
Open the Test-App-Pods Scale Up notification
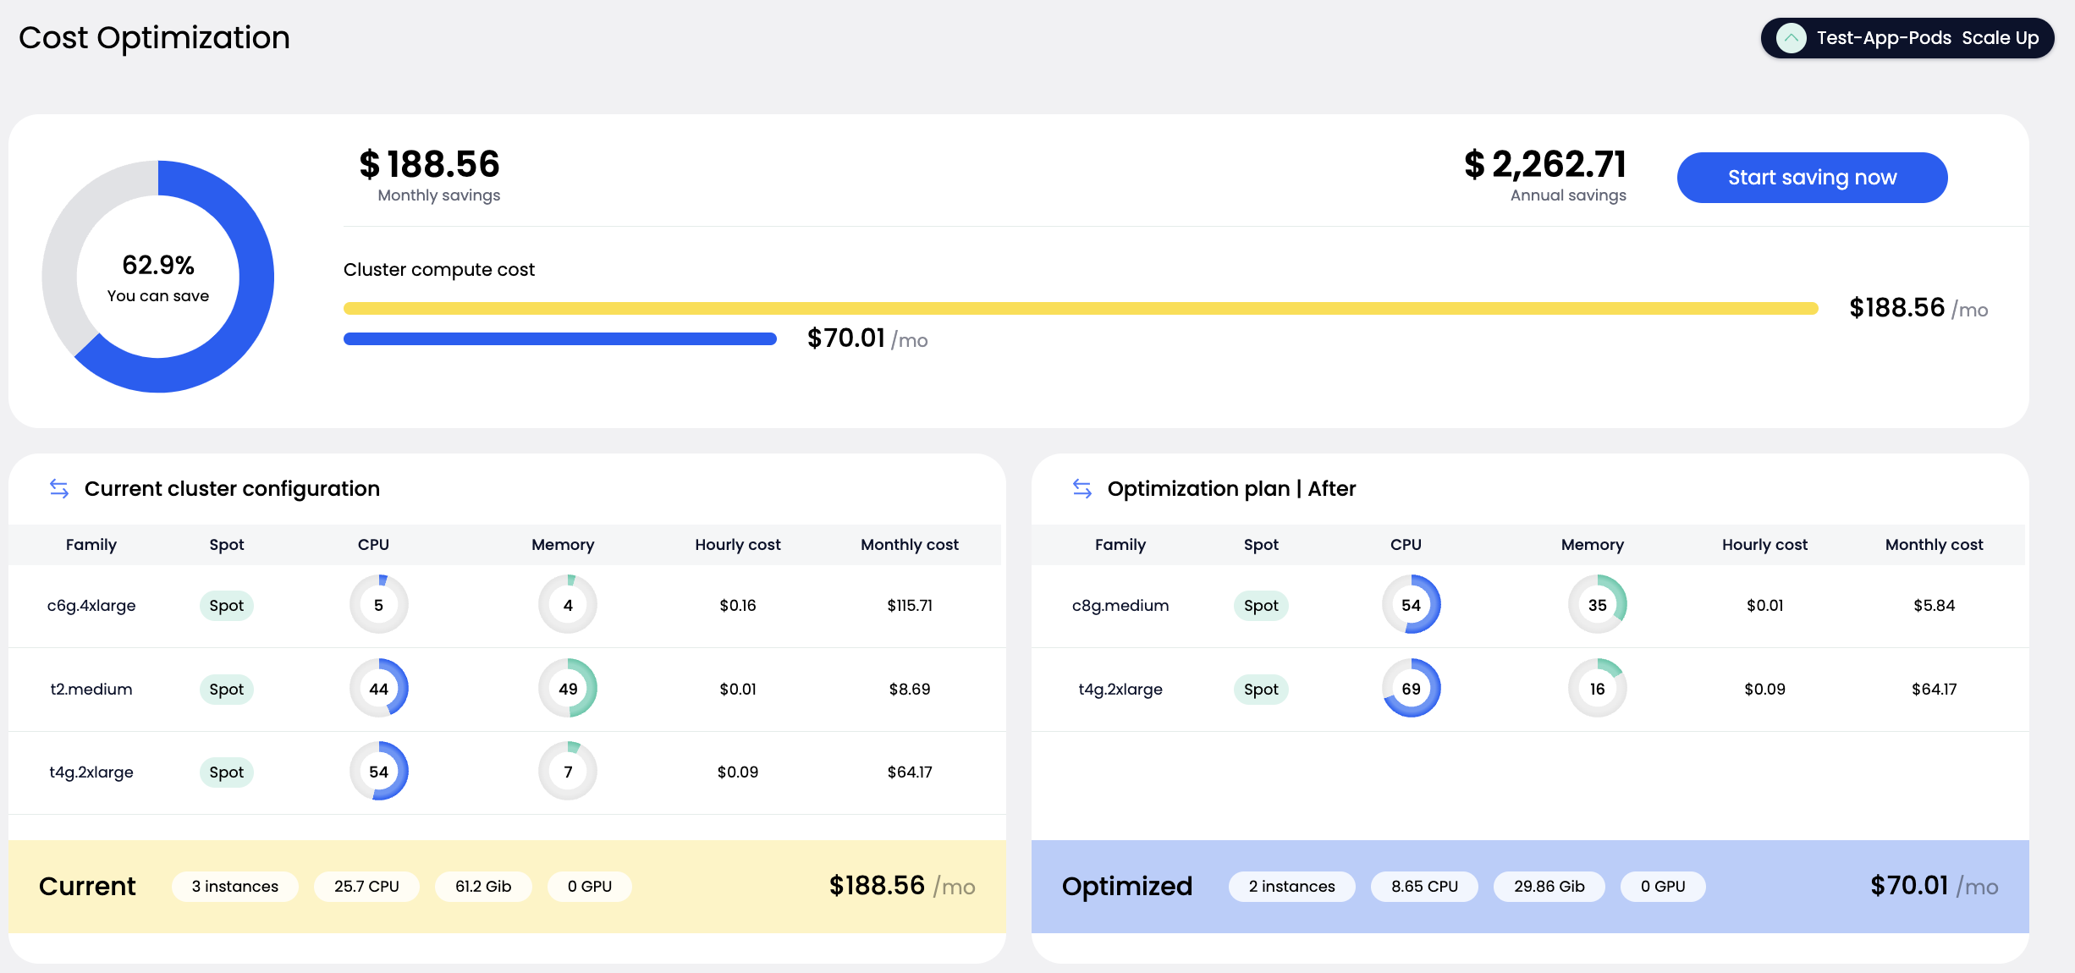pyautogui.click(x=1907, y=38)
